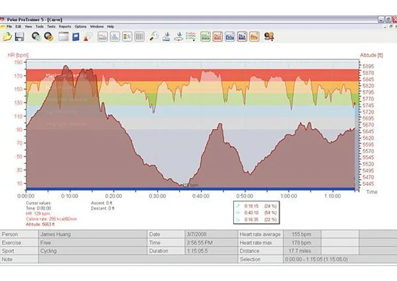Viewport: 397px width, 281px height.
Task: Click the magnifying glass zoom icon
Action: click(x=154, y=36)
